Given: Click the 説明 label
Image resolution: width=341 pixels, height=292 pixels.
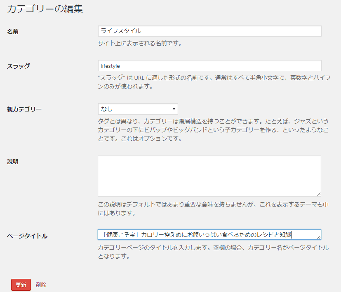Looking at the screenshot, I should 13,162.
